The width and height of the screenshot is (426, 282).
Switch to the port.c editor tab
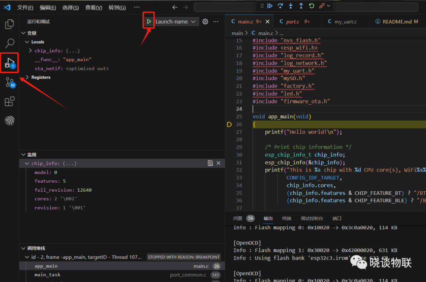point(292,22)
